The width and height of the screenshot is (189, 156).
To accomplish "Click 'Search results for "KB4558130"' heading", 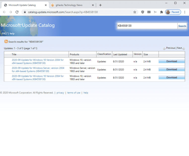I will tap(26, 42).
